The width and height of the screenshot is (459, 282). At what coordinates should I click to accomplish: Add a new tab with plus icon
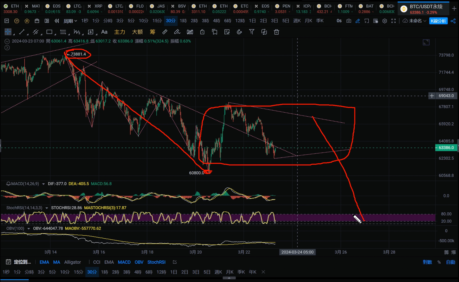tap(454, 9)
